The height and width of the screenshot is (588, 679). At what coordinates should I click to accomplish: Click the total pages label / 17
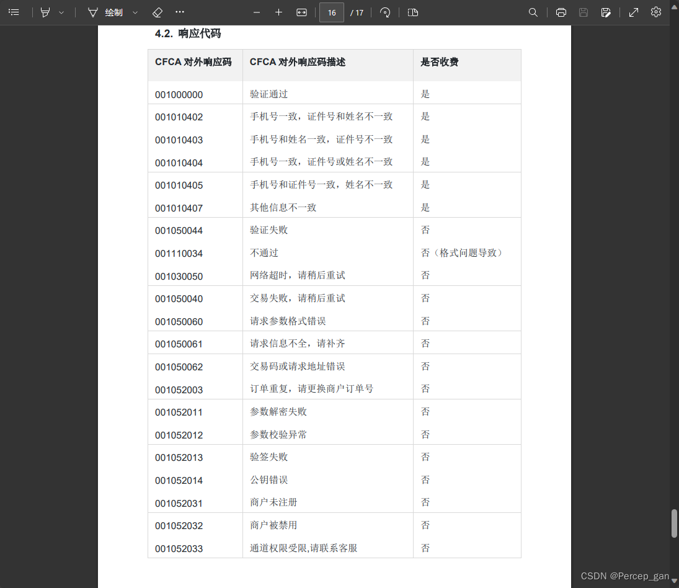click(357, 13)
